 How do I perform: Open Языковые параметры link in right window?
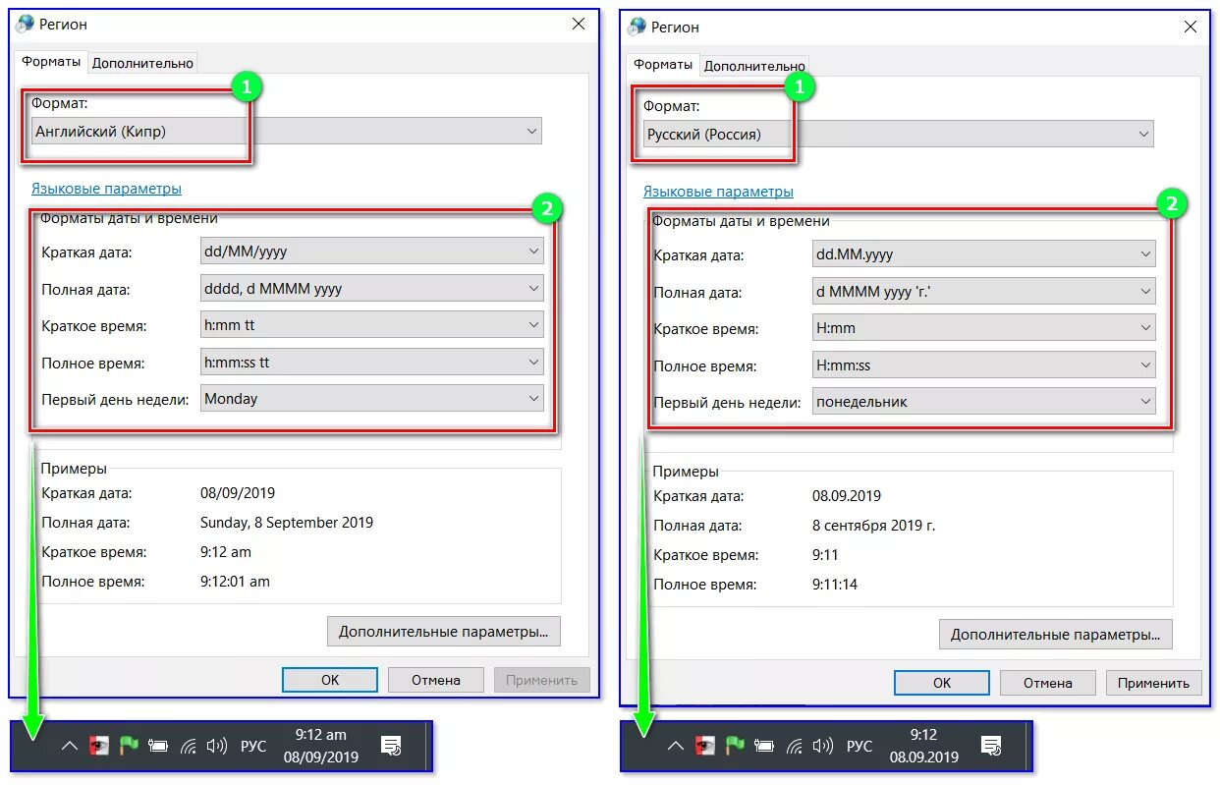[x=718, y=192]
